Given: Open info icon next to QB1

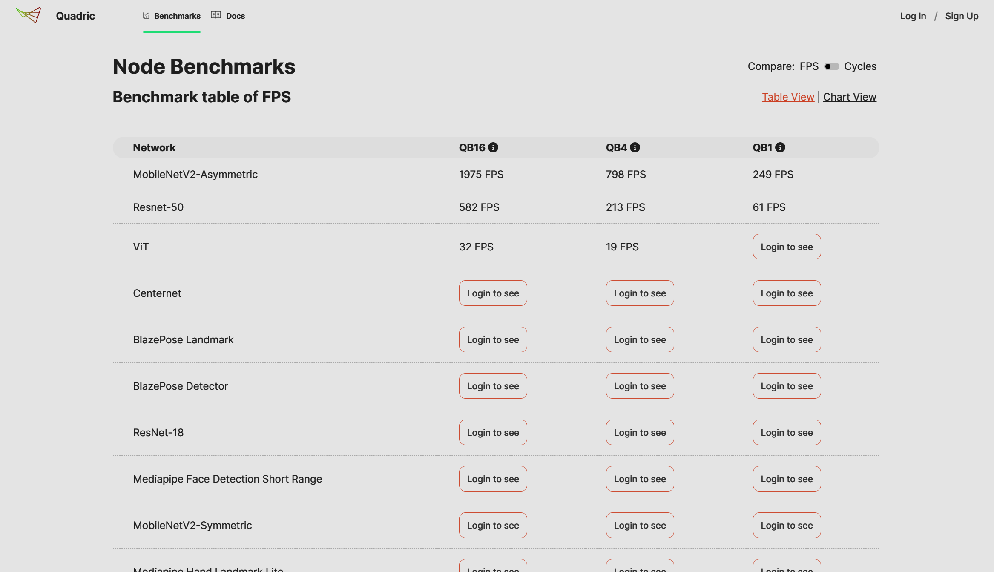Looking at the screenshot, I should click(780, 147).
